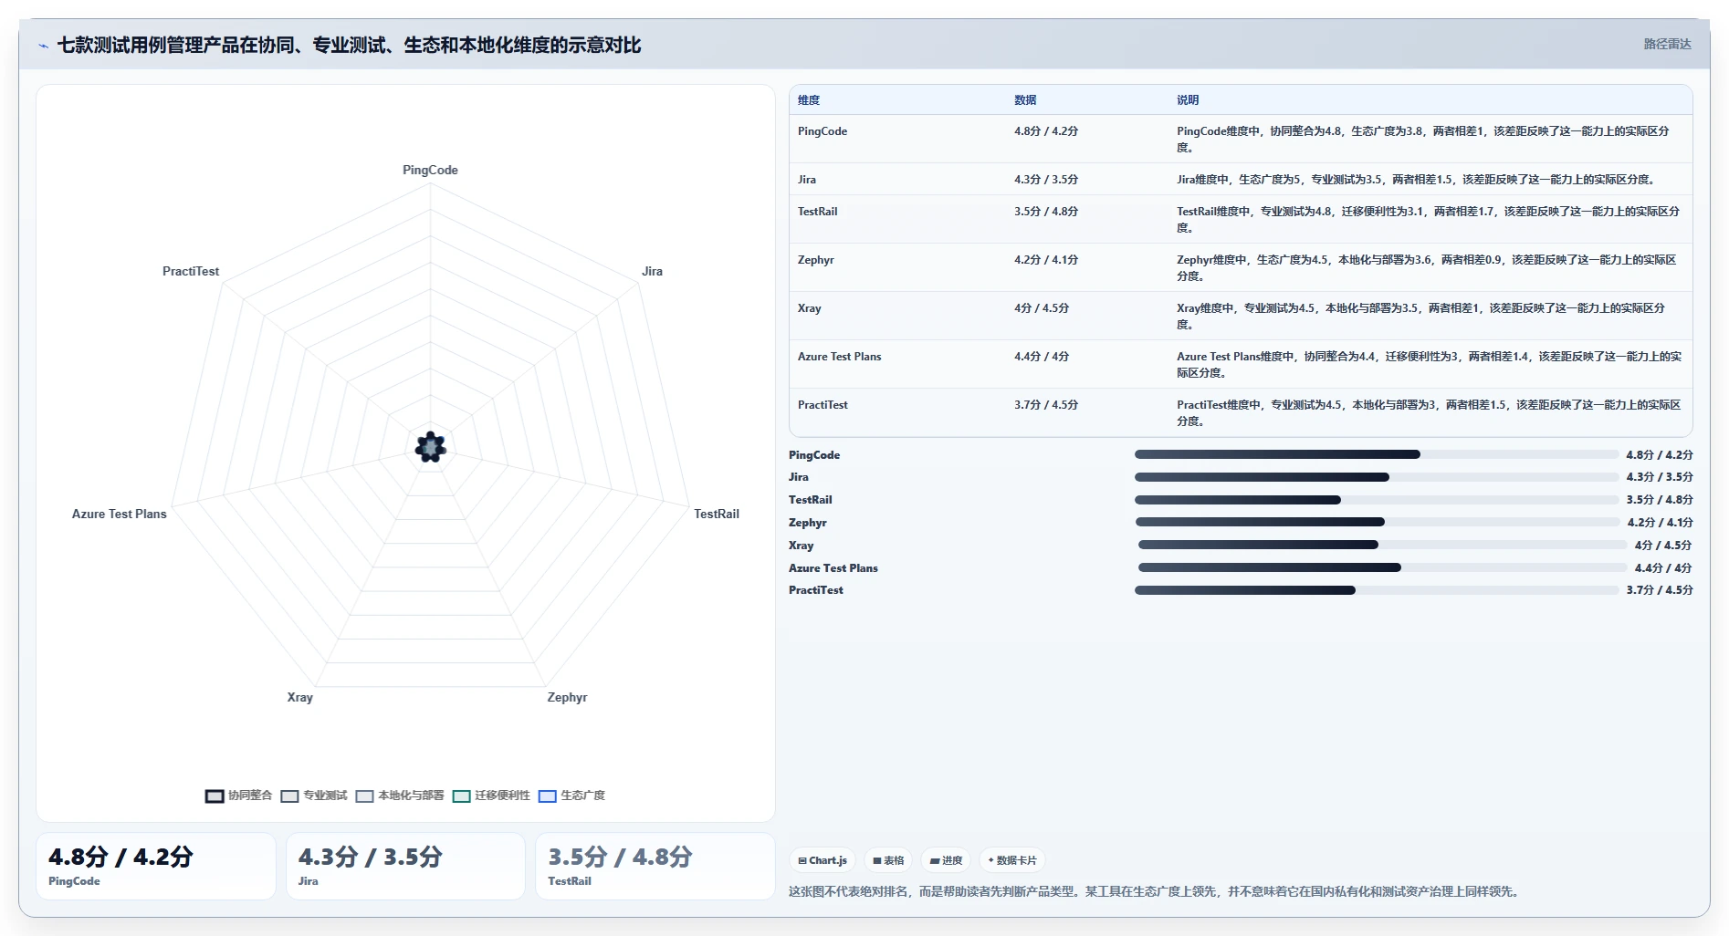Screen dimensions: 1729x936
Task: Click the Azure Test Plans radar label
Action: (x=120, y=514)
